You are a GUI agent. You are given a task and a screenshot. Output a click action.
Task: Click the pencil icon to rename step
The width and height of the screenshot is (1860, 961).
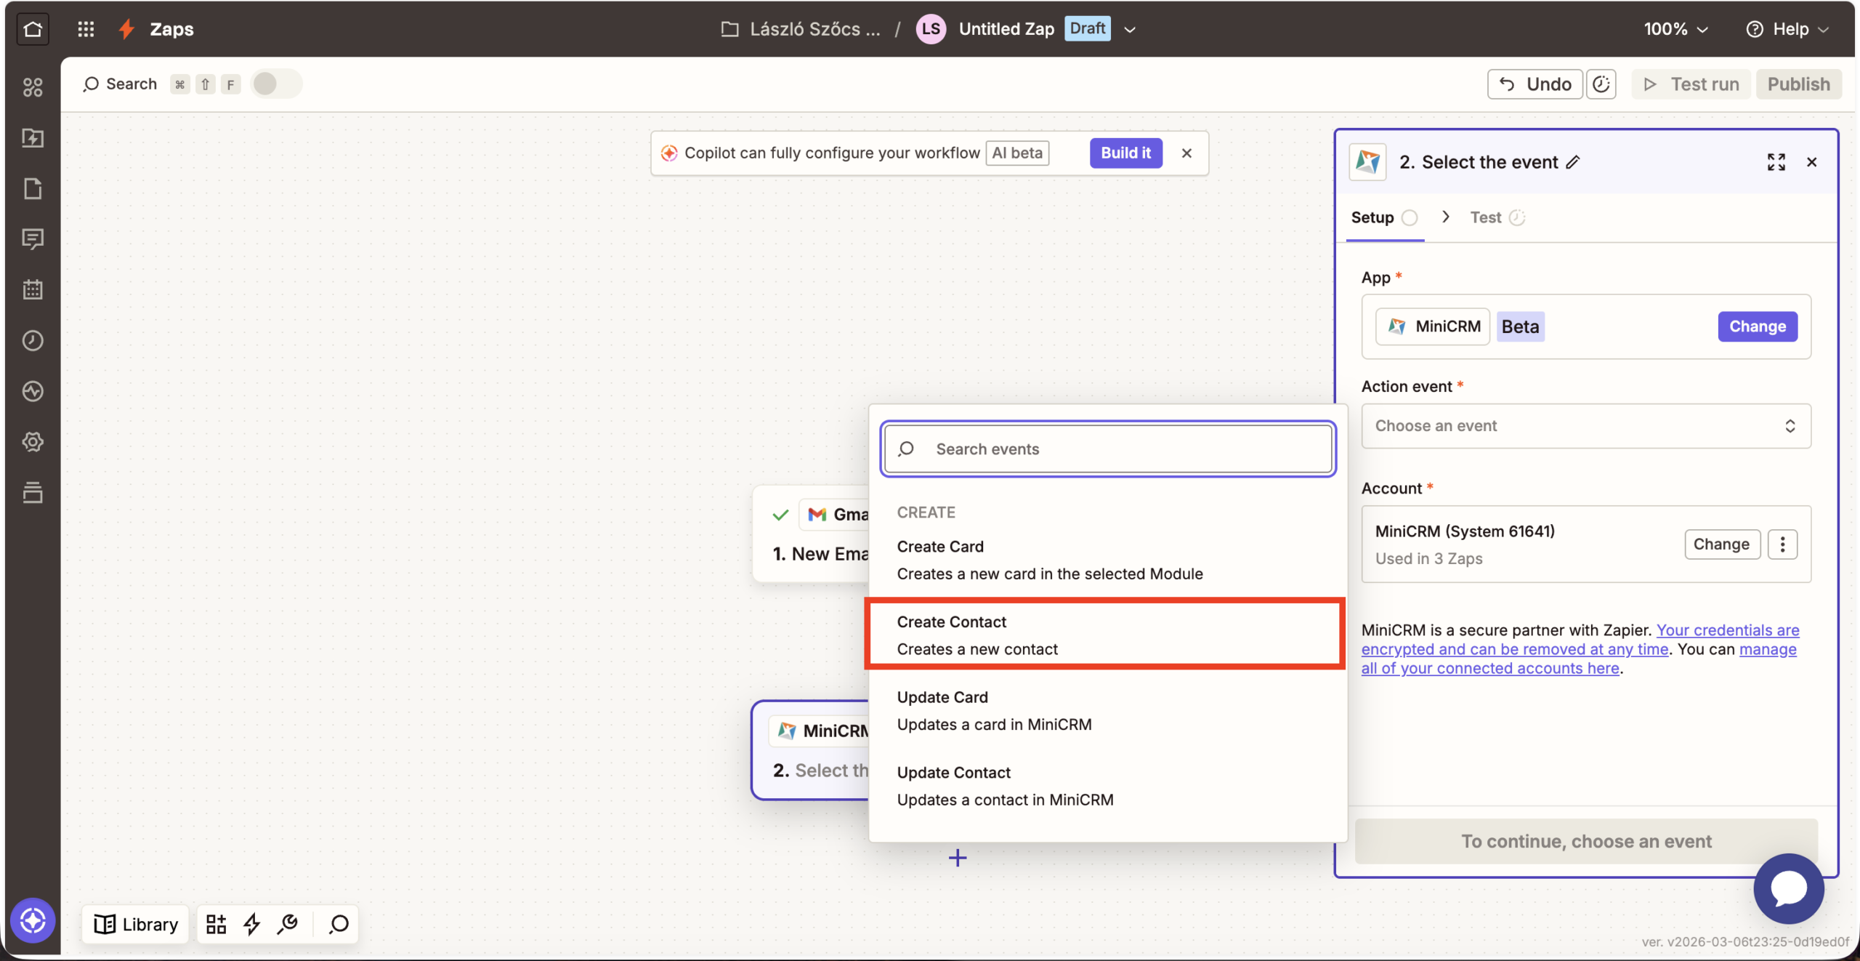point(1573,162)
